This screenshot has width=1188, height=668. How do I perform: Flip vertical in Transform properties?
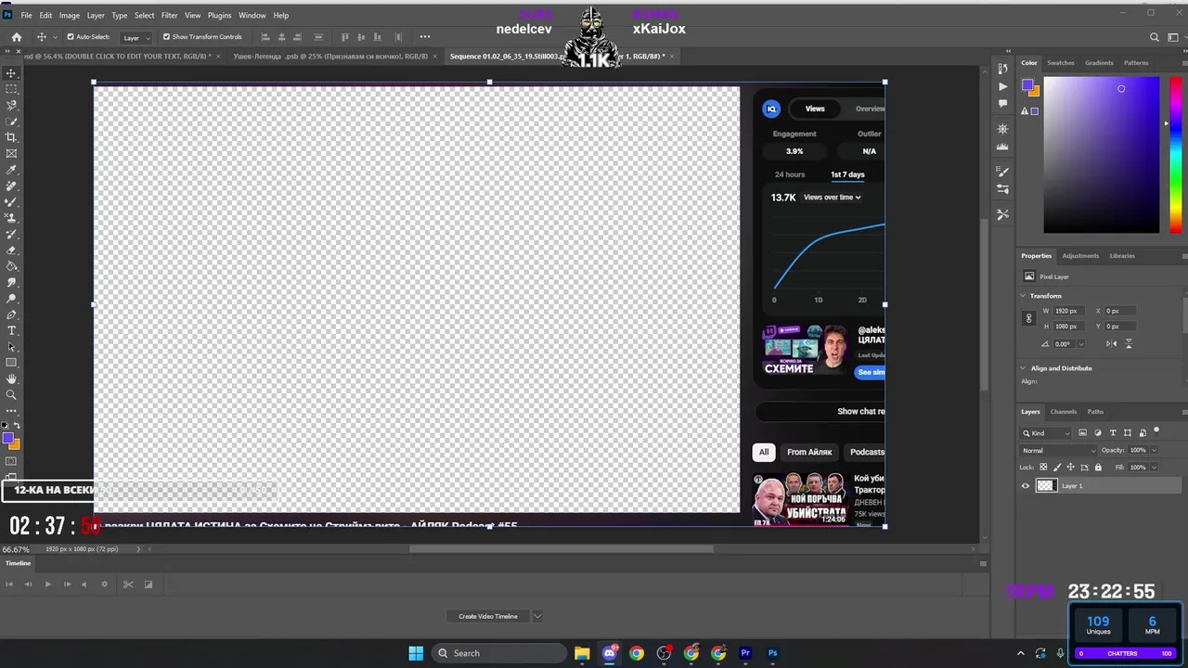click(x=1129, y=343)
